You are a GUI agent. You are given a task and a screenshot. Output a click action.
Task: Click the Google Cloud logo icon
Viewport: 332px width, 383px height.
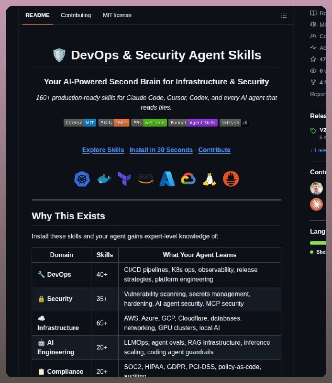click(188, 179)
